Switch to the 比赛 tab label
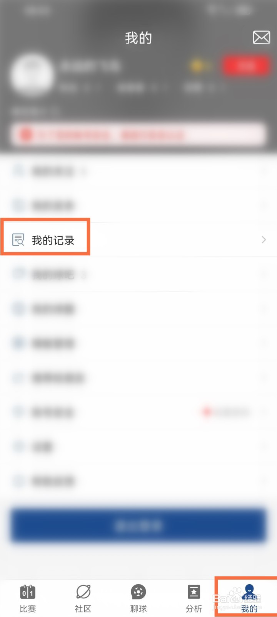The width and height of the screenshot is (277, 617). point(28,609)
